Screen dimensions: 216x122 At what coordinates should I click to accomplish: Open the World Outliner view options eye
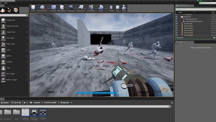click(214, 38)
